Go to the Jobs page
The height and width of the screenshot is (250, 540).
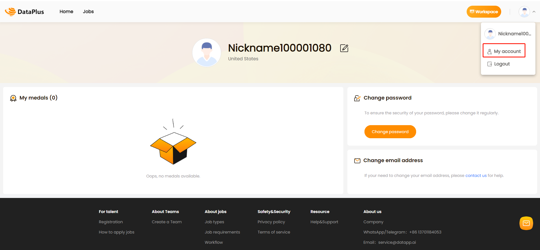tap(88, 12)
